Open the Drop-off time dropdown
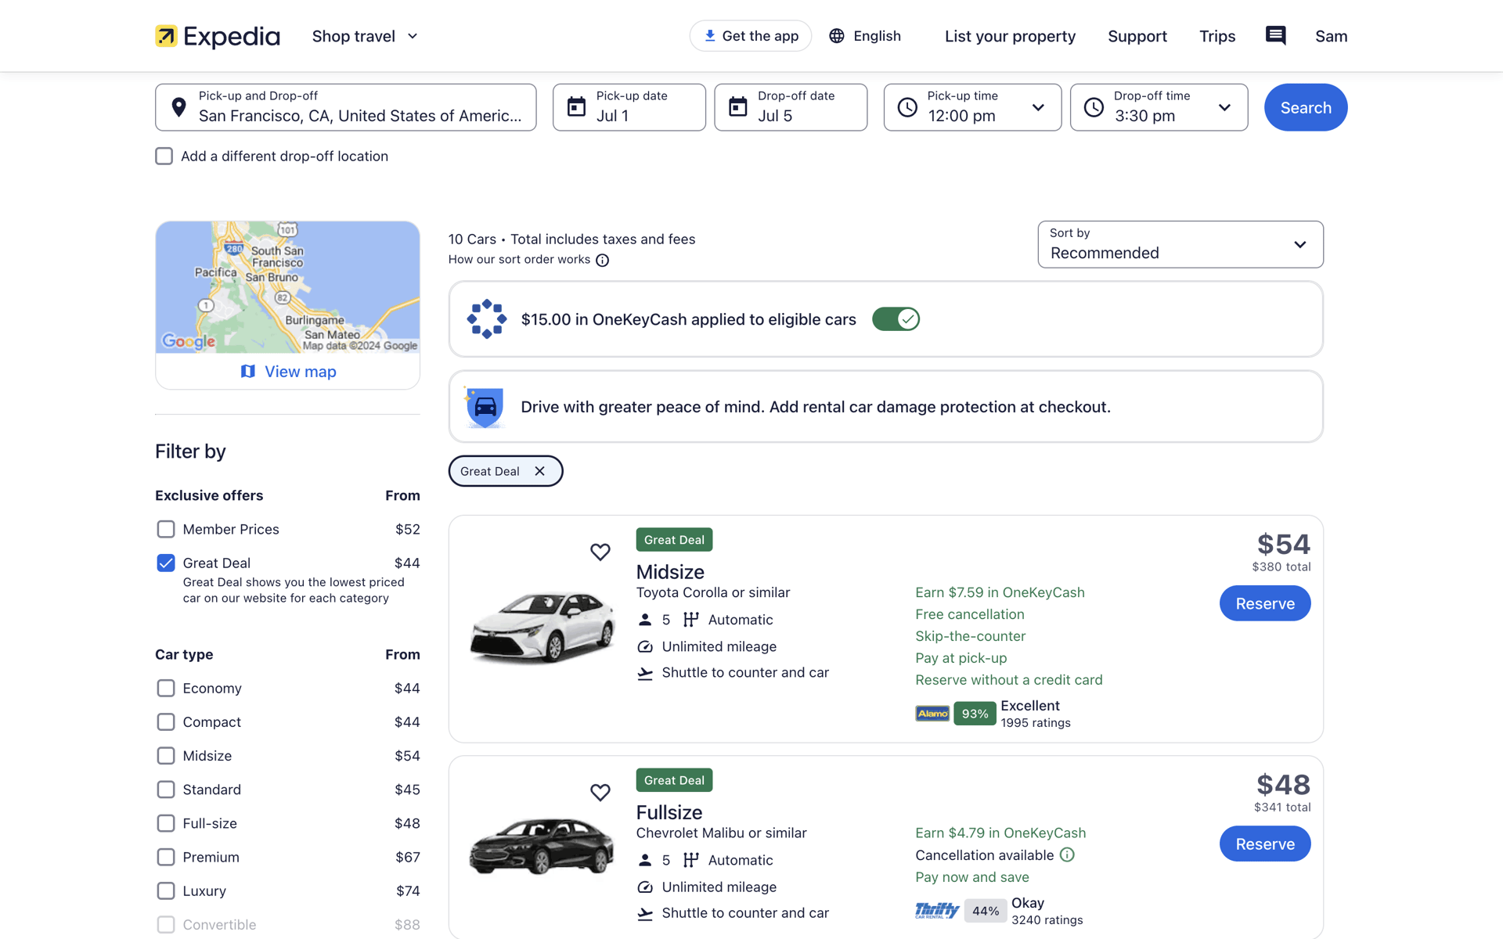Viewport: 1503px width, 939px height. [x=1159, y=107]
